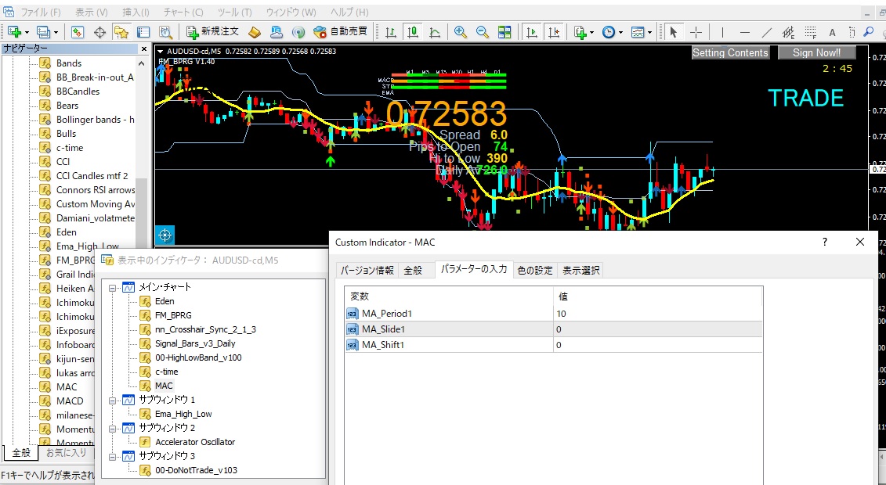Click the Setting Contents button
This screenshot has height=485, width=886.
tap(730, 52)
